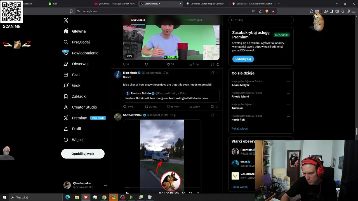358x201 pixels.
Task: Share the Kazdus video post
Action: (x=218, y=64)
